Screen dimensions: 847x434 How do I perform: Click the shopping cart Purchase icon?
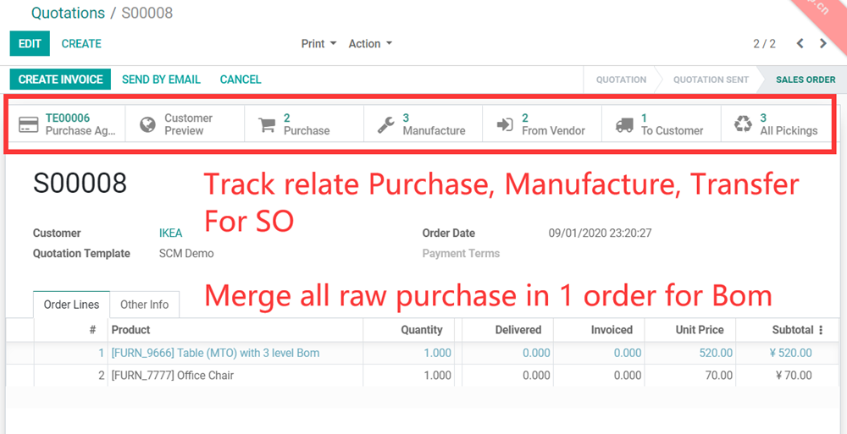267,124
